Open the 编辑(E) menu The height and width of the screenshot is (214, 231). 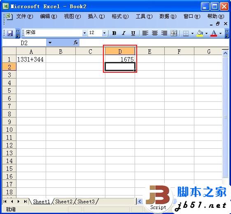click(49, 16)
